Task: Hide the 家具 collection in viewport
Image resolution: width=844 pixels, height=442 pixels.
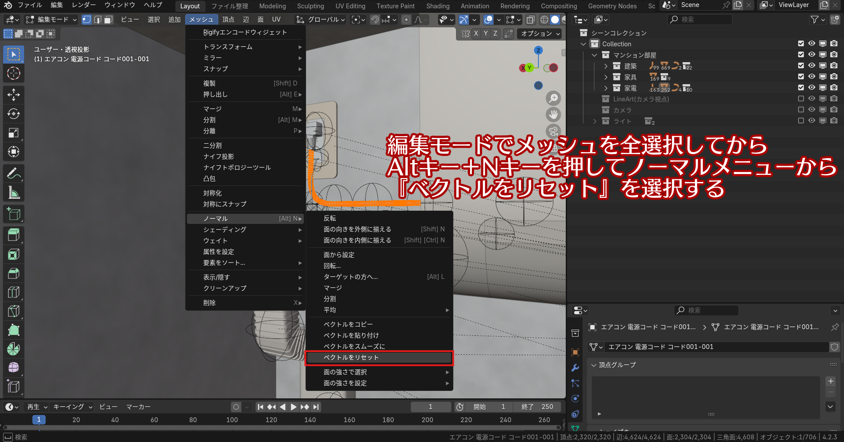Action: 812,77
